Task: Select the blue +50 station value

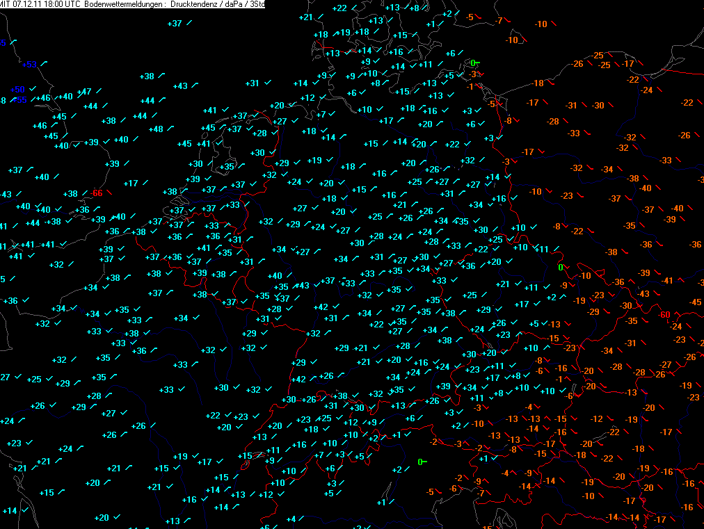Action: (x=17, y=90)
